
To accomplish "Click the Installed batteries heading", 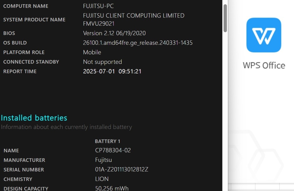I will [34, 118].
